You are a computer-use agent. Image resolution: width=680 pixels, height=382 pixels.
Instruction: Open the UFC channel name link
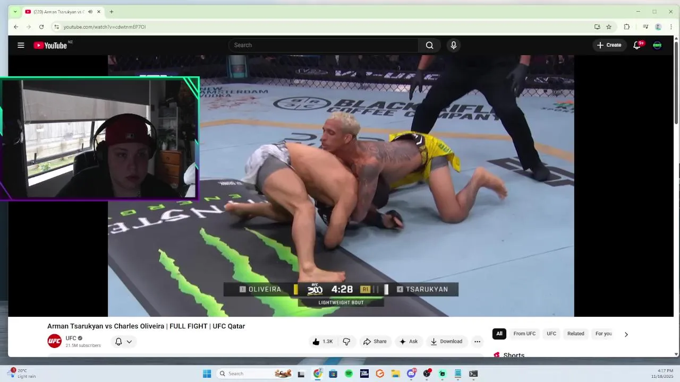click(x=71, y=338)
